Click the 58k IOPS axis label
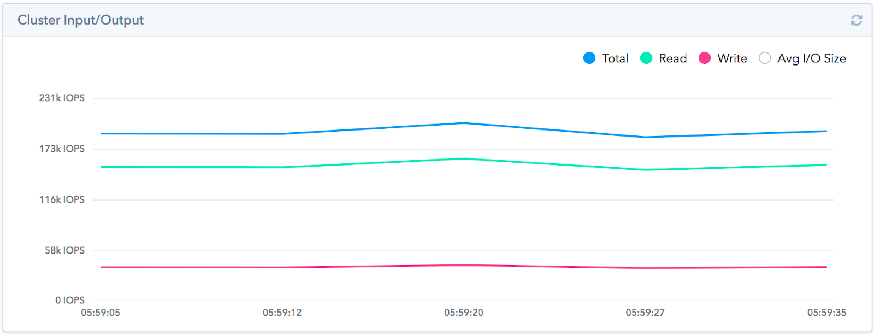 64,250
